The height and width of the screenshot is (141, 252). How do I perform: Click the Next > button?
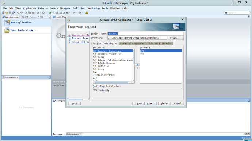pyautogui.click(x=151, y=104)
